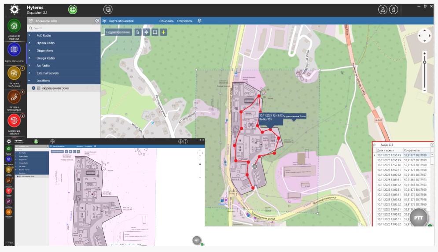Select the Разрешенная Зона tree item
Screen dimensions: 438x252
(64, 88)
